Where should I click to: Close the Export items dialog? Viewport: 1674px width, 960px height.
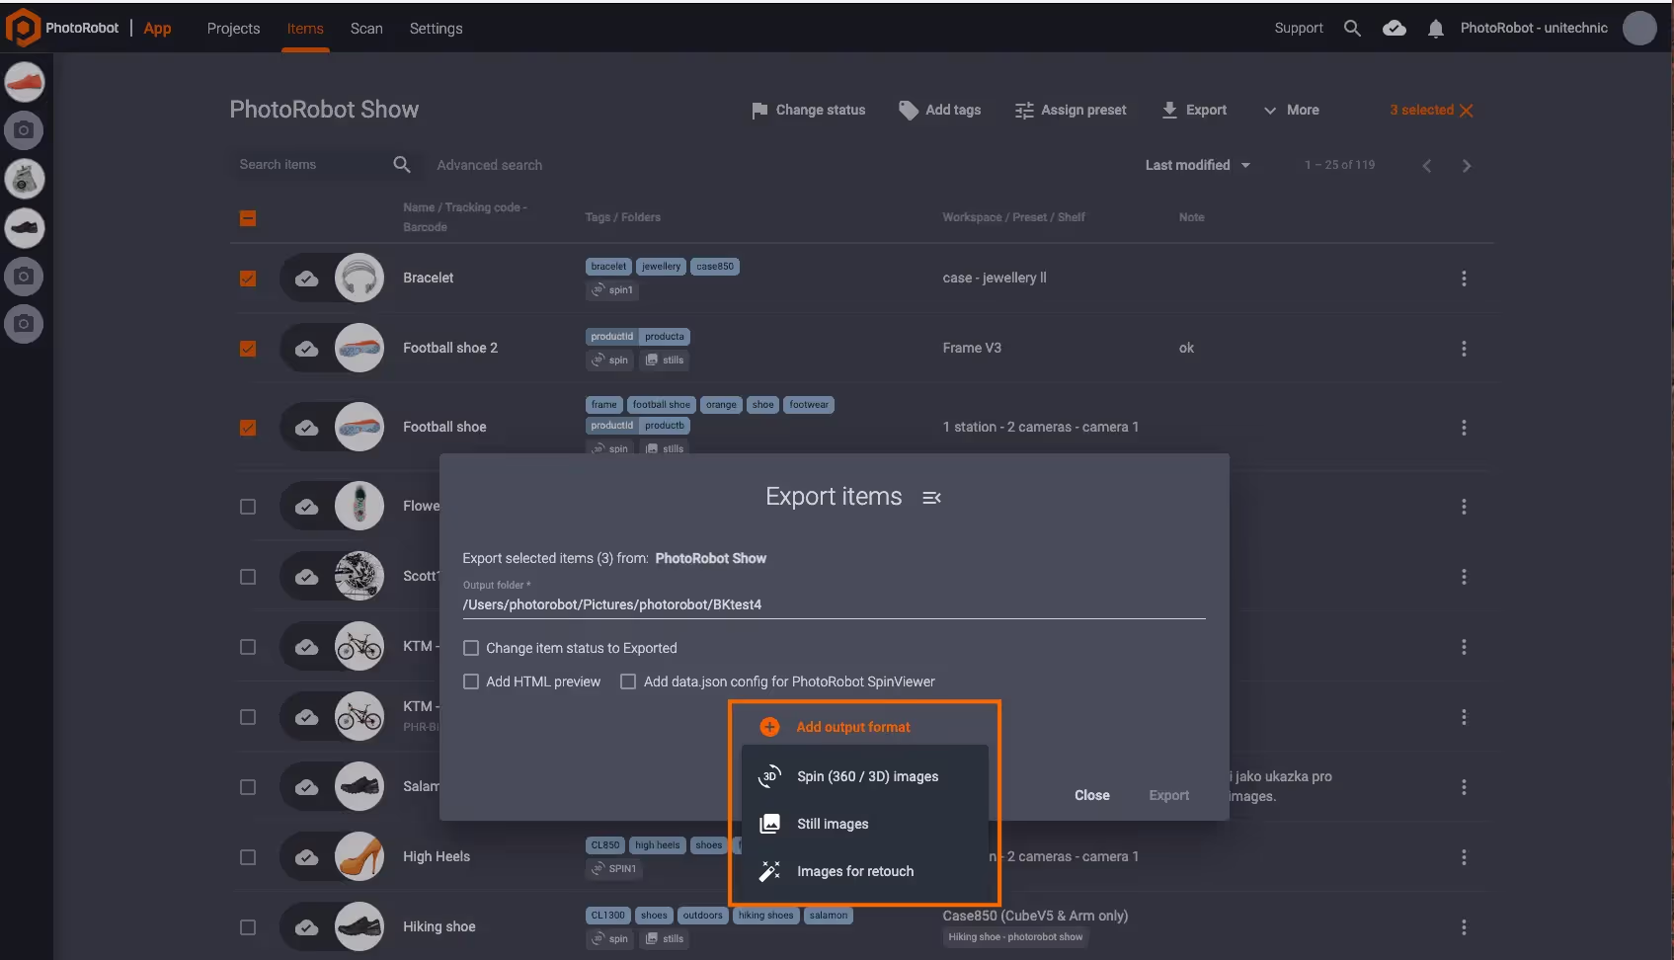[x=1091, y=795]
